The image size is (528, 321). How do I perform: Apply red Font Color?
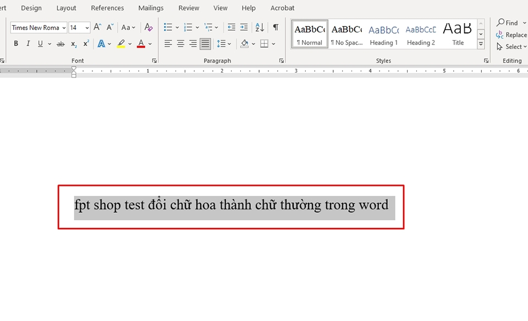click(141, 44)
